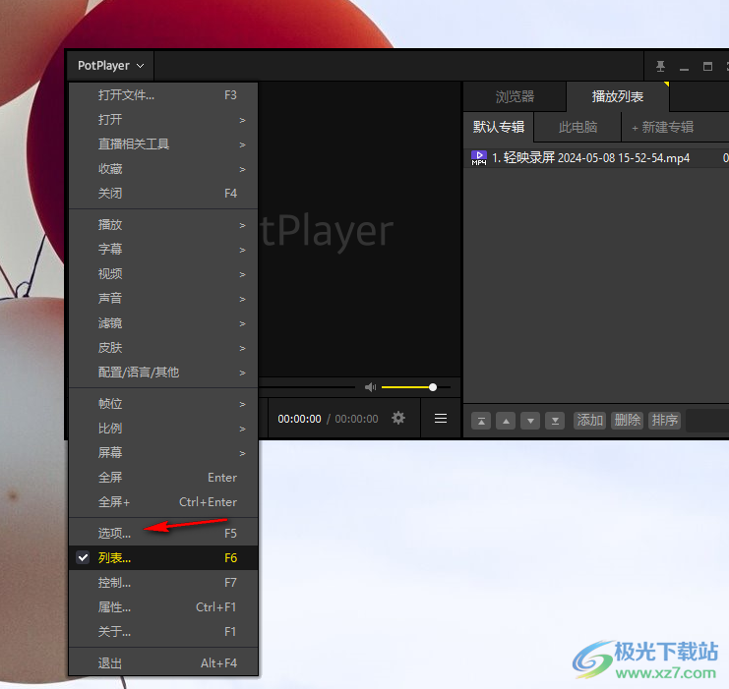Switch to the 播放列表 tab
The height and width of the screenshot is (689, 729).
(618, 96)
